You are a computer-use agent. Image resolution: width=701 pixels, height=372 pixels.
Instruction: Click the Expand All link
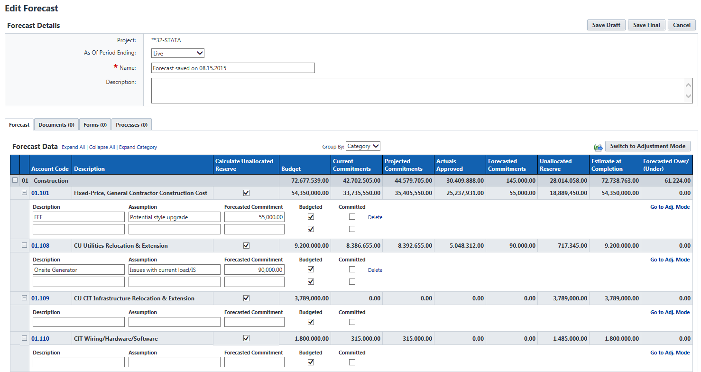tap(74, 147)
